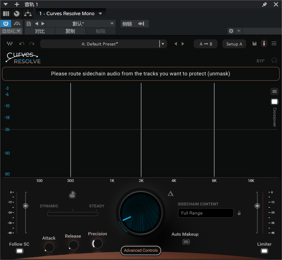Open the 默认 preset dropdown
282x260 pixels.
click(x=80, y=23)
